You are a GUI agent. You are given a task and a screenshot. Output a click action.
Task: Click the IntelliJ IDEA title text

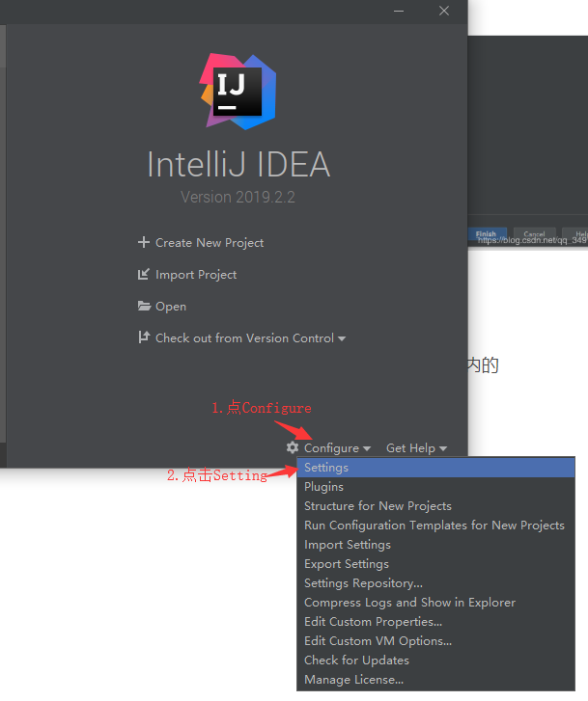tap(238, 164)
